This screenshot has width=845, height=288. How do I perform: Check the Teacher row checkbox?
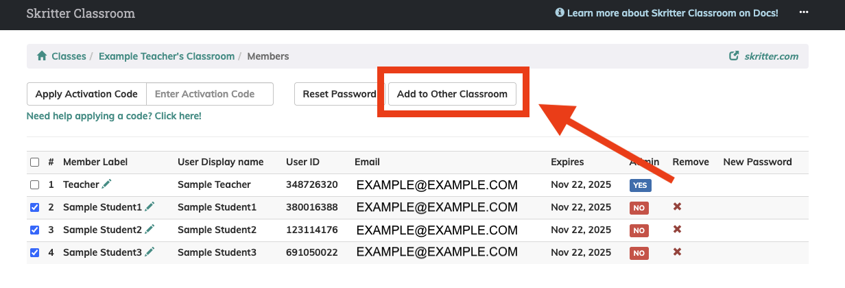(35, 185)
